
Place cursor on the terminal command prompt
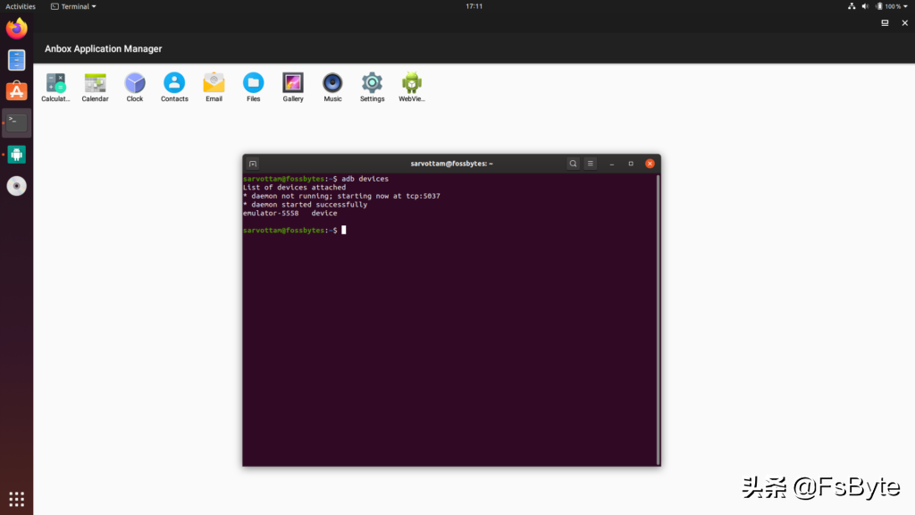[x=342, y=230]
